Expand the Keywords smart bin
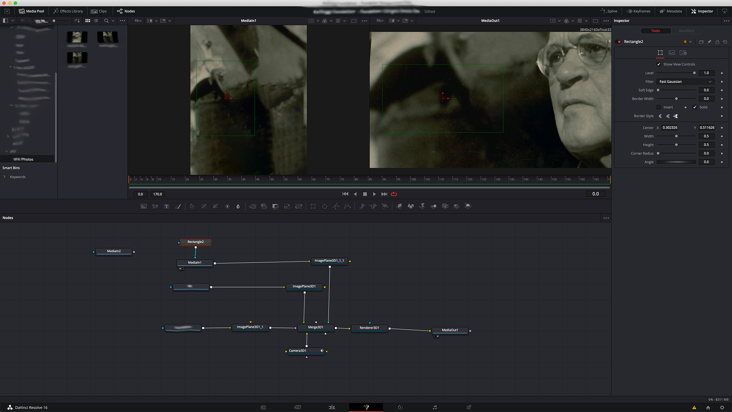Image resolution: width=732 pixels, height=412 pixels. pos(4,177)
